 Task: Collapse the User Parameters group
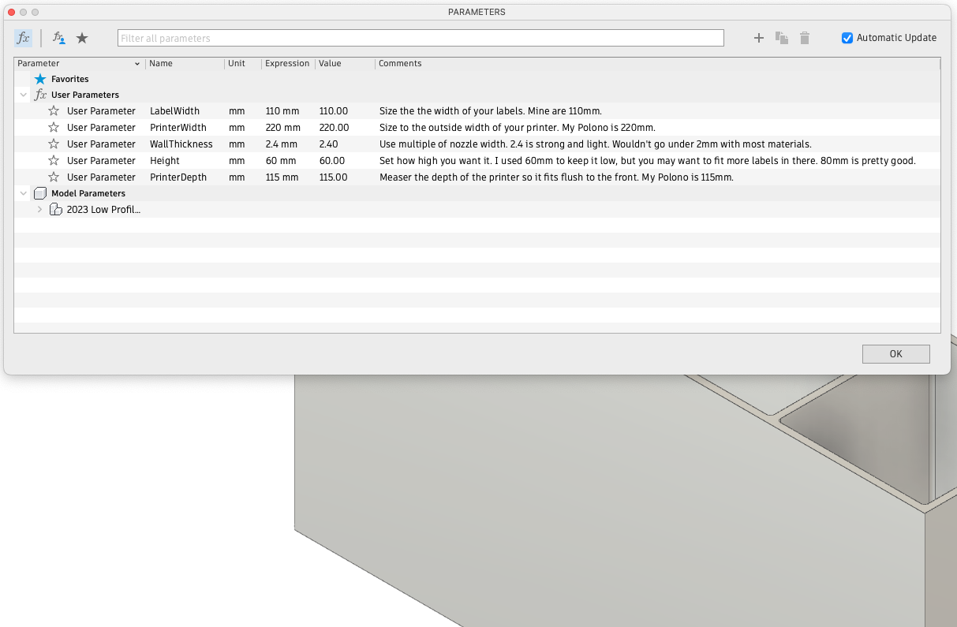pos(24,95)
